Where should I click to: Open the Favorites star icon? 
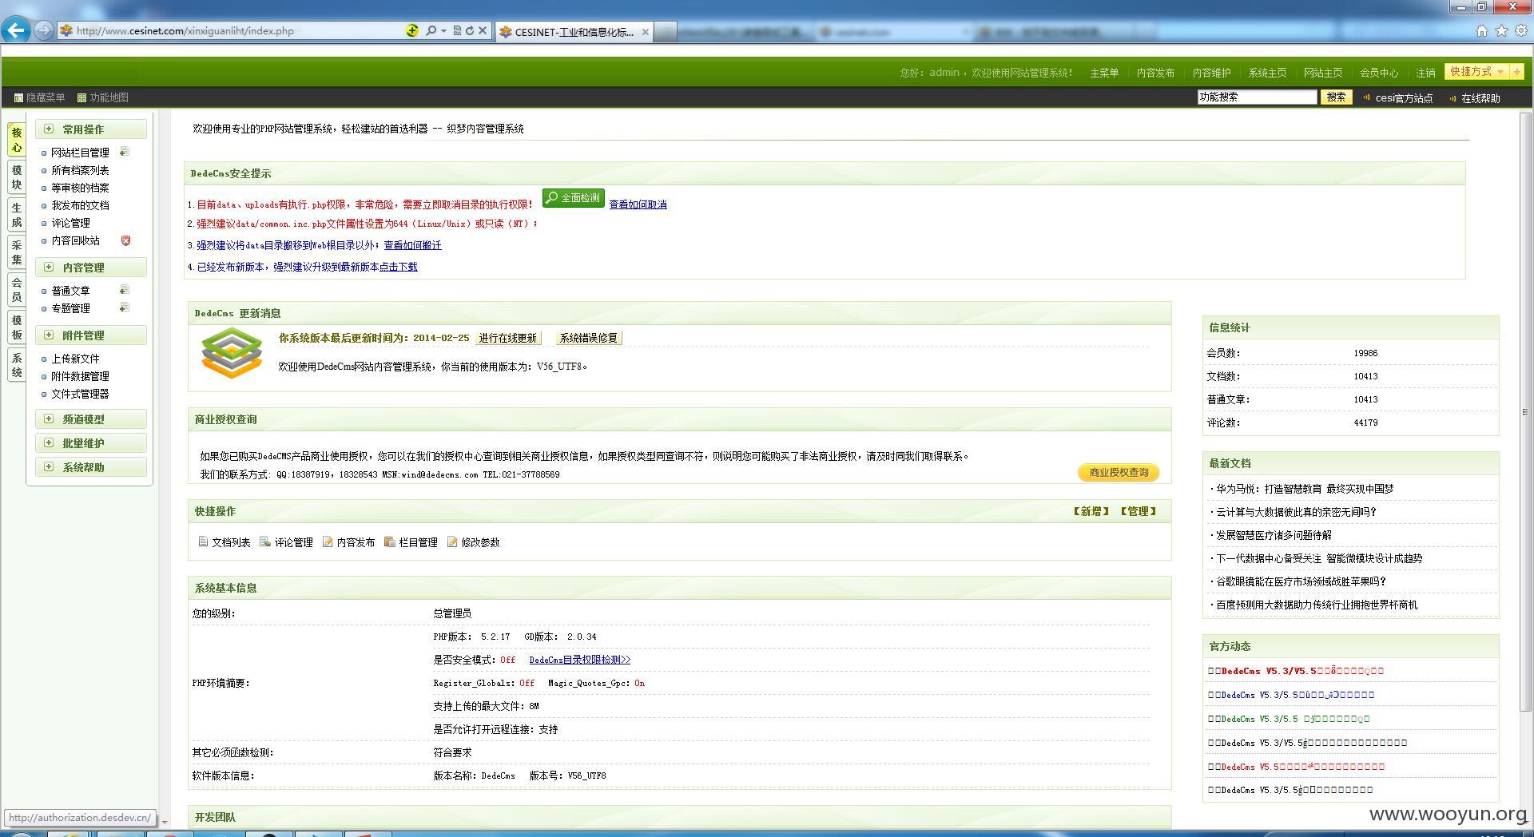point(1501,30)
